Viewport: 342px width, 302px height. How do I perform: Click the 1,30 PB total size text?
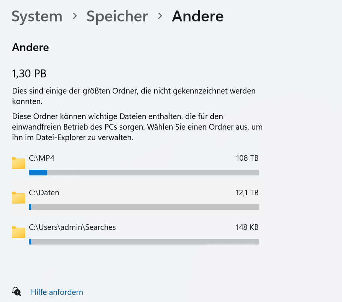coord(29,74)
